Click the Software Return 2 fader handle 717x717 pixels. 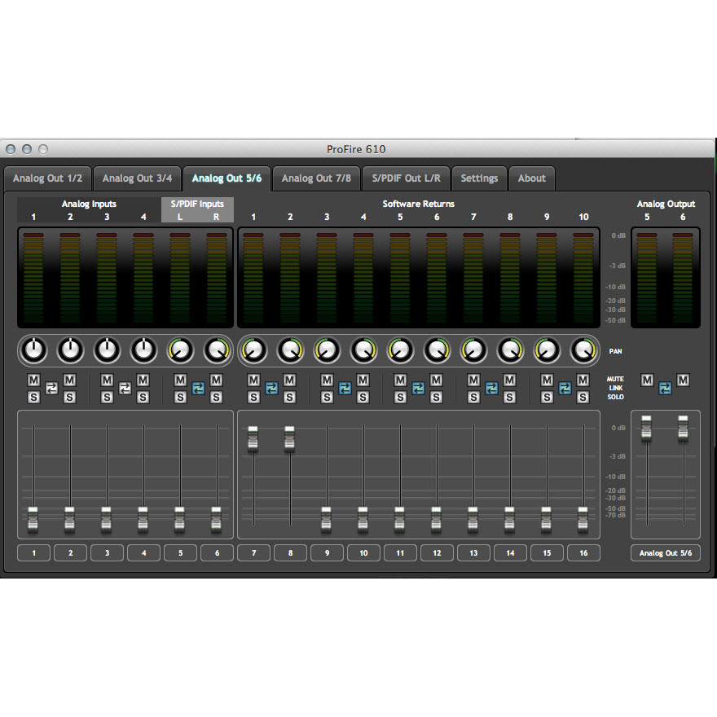pos(289,439)
